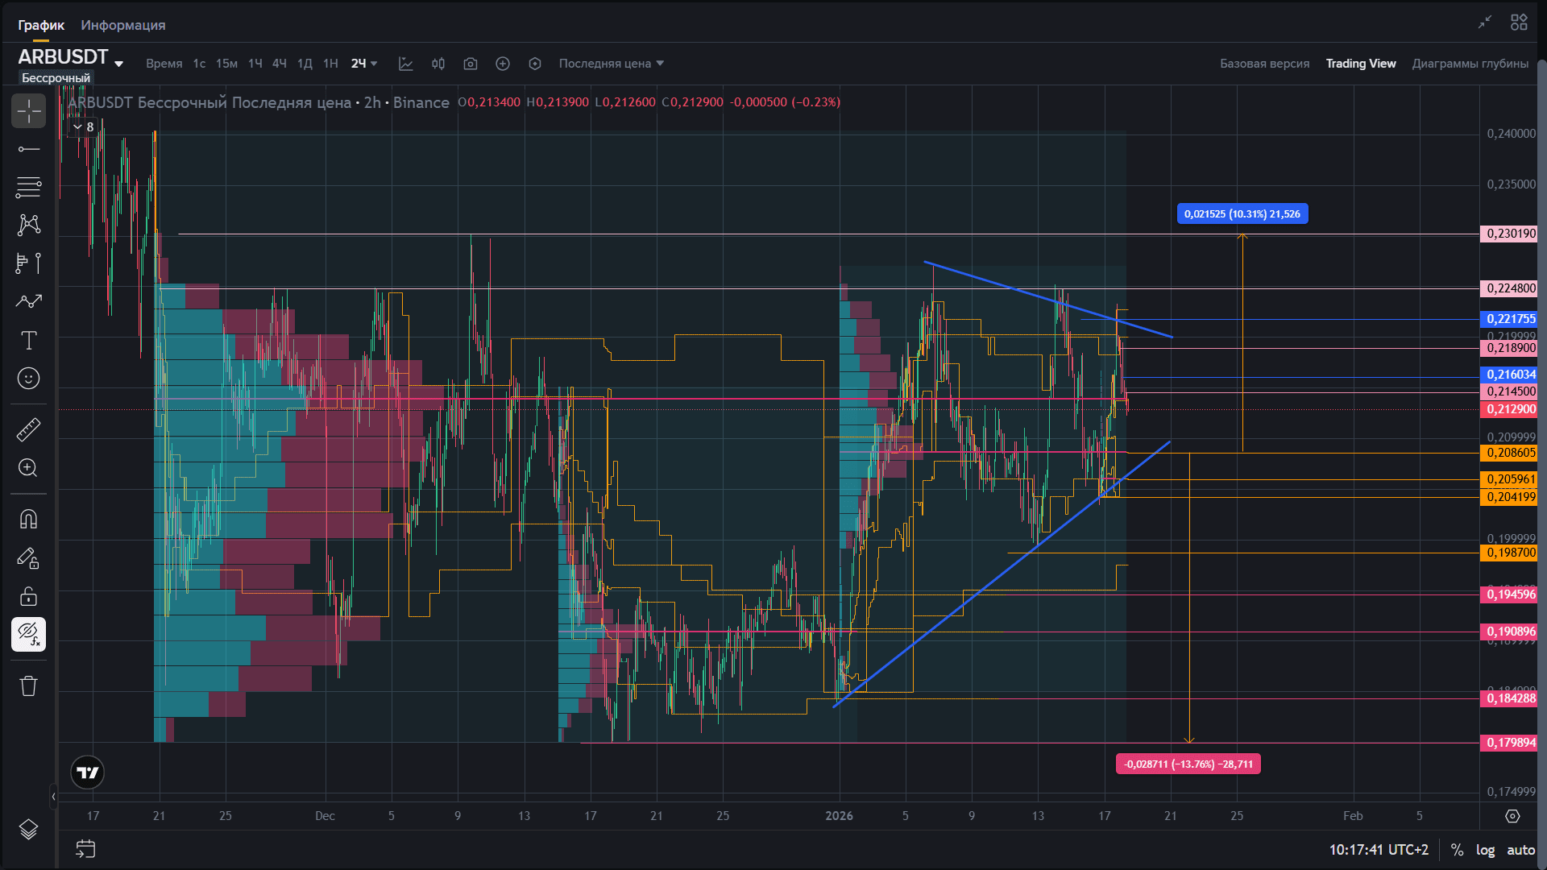This screenshot has height=870, width=1547.
Task: Select the 15м timeframe button
Action: (226, 64)
